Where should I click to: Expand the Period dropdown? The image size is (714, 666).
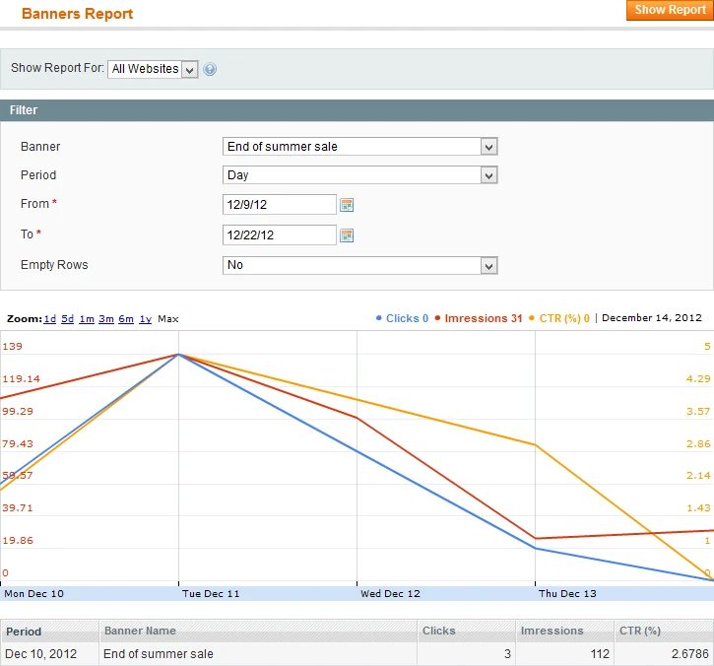360,175
